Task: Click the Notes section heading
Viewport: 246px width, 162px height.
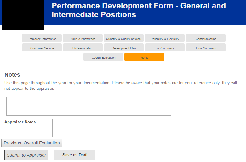Action: [12, 75]
